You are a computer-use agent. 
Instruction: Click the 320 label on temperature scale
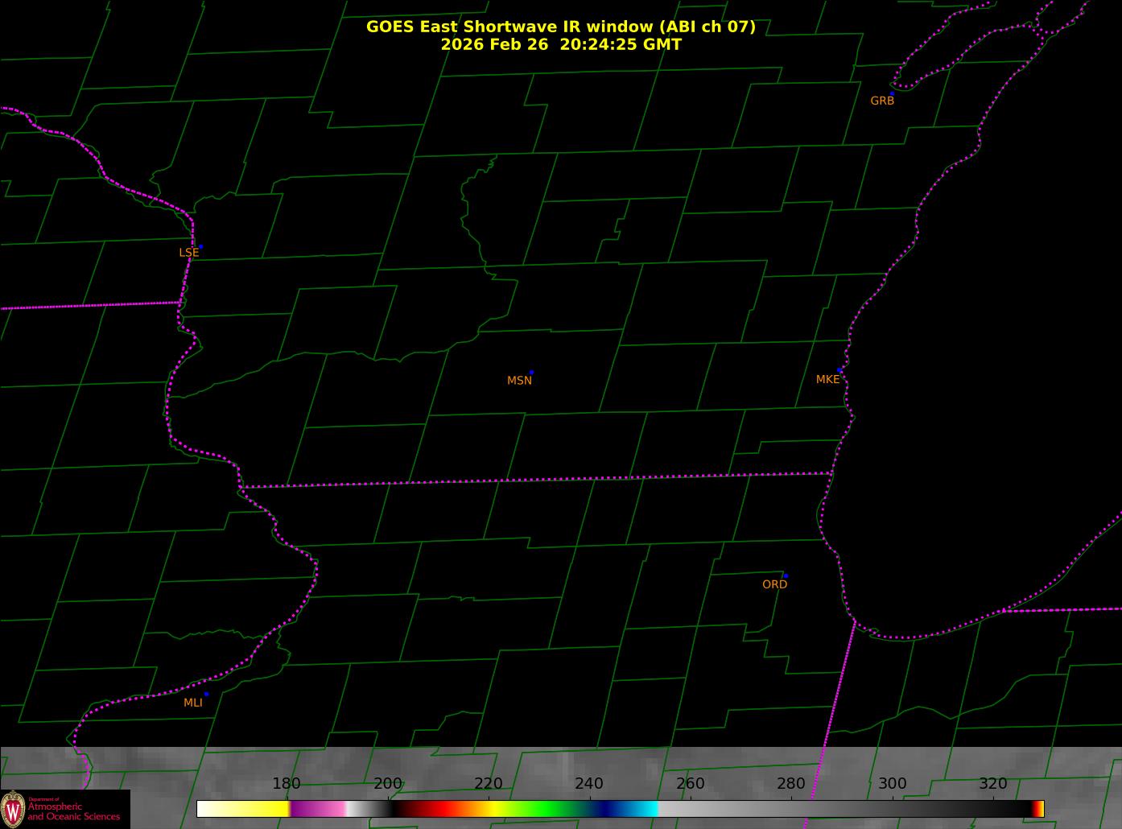click(x=993, y=784)
